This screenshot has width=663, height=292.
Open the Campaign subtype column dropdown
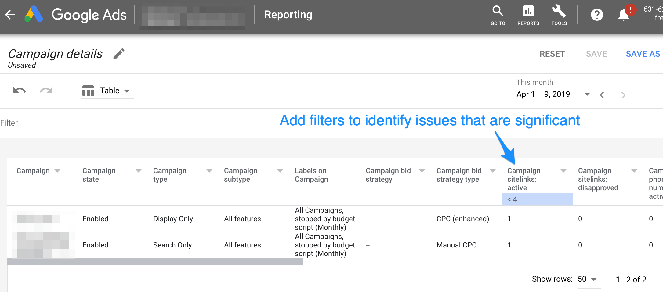(280, 171)
